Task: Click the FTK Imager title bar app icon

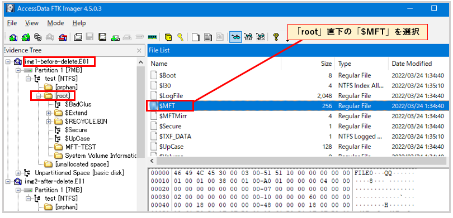Action: (x=11, y=8)
